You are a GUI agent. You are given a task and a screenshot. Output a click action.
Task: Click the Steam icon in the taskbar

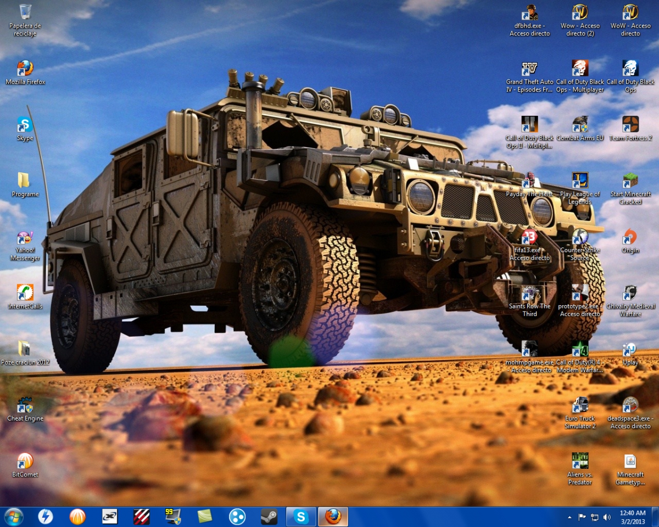269,517
